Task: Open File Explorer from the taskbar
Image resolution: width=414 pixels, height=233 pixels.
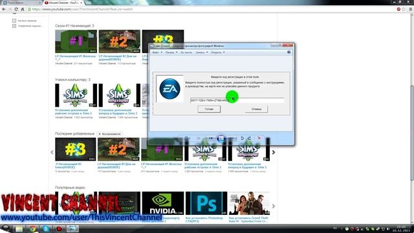Action: 19,228
